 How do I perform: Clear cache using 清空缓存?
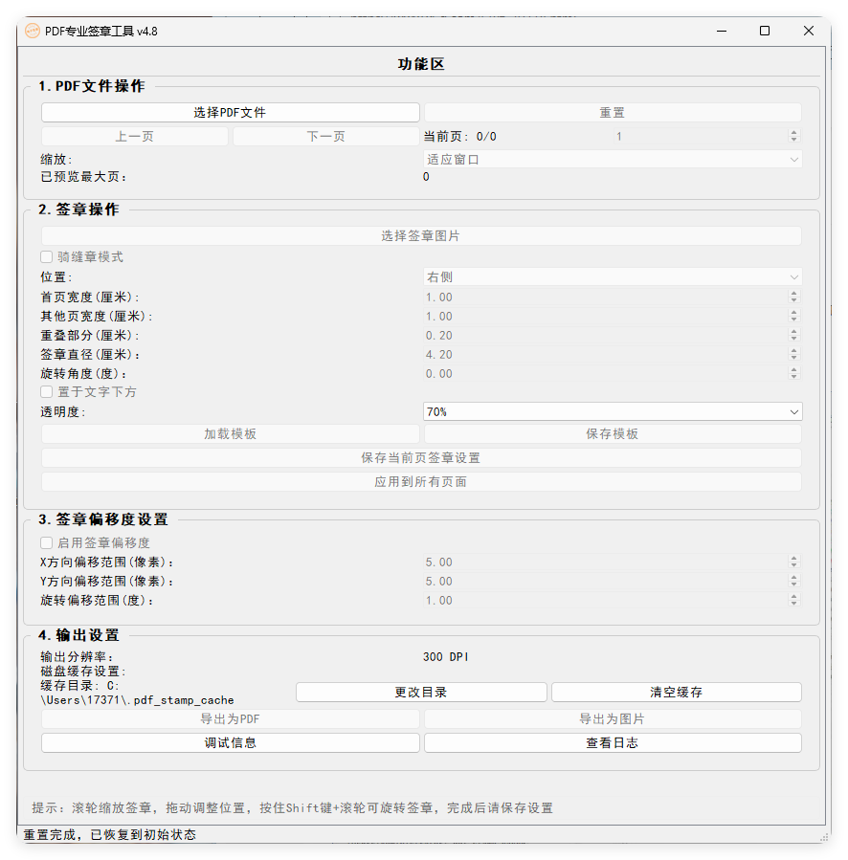coord(676,692)
